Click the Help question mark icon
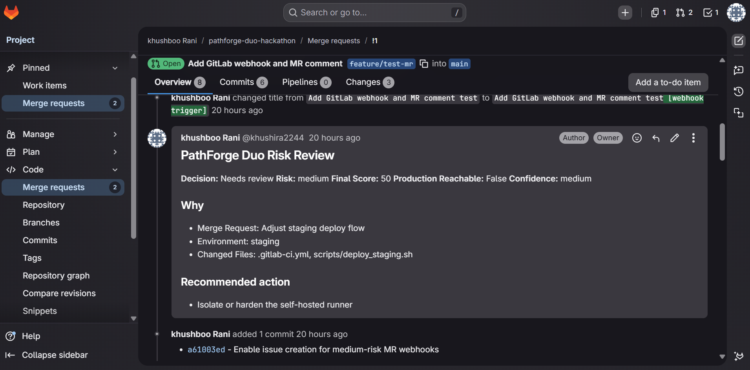750x370 pixels. pyautogui.click(x=11, y=336)
